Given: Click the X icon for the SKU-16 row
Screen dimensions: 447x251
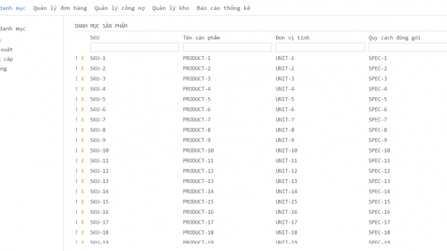Looking at the screenshot, I should pos(82,212).
